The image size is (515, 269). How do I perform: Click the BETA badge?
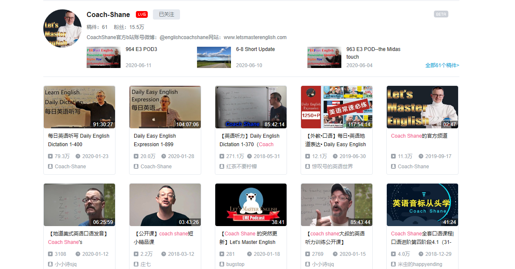[x=441, y=14]
